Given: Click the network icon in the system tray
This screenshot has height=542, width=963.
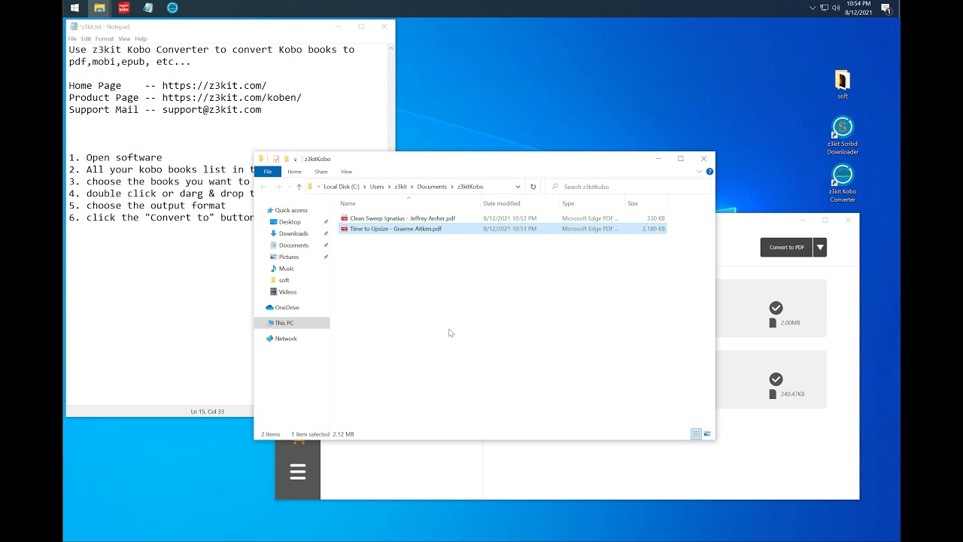Looking at the screenshot, I should (824, 8).
